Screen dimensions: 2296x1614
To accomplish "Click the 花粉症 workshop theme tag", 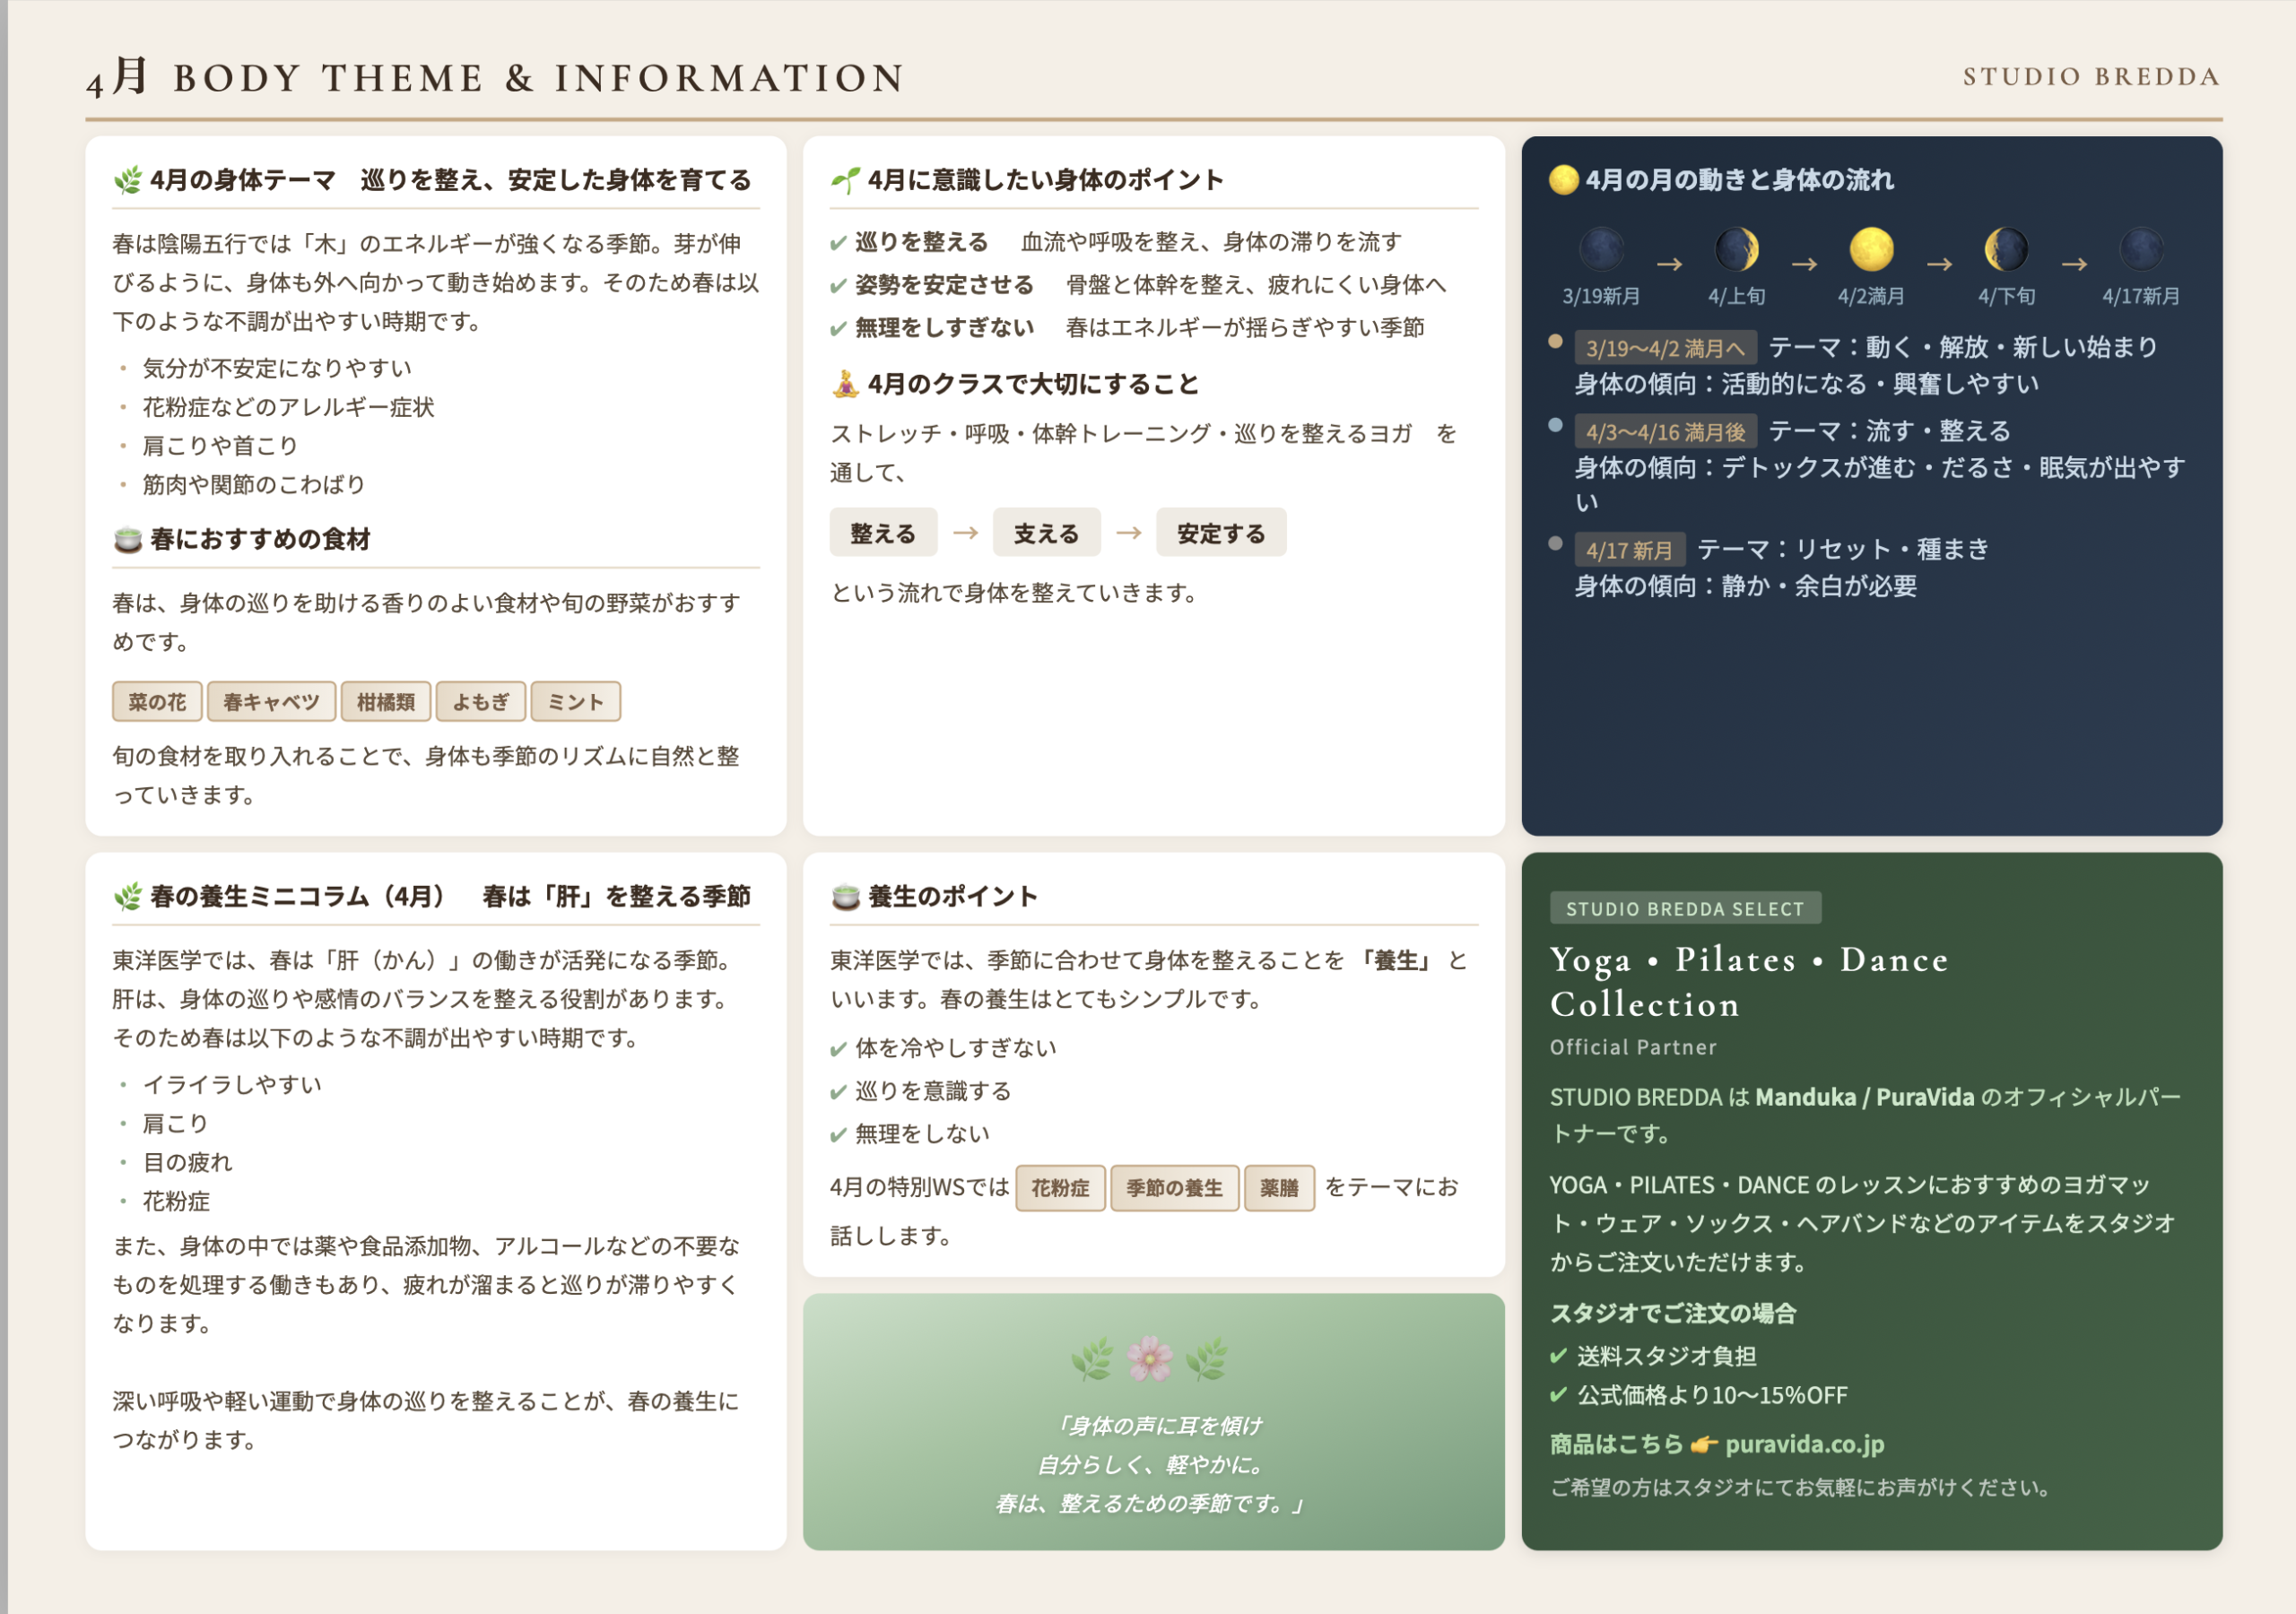I will pyautogui.click(x=1060, y=1188).
